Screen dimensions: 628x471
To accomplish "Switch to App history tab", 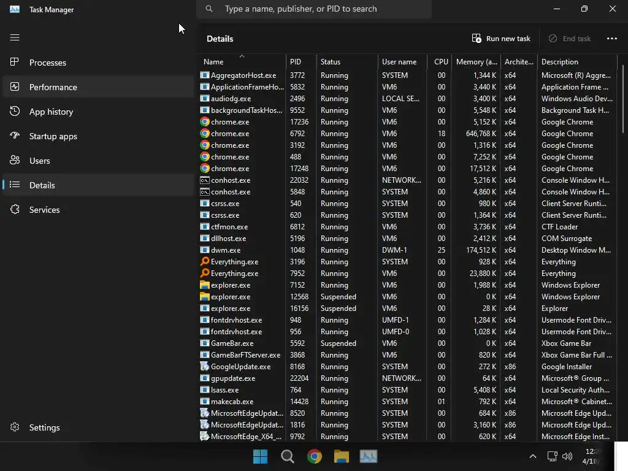I will click(98, 112).
